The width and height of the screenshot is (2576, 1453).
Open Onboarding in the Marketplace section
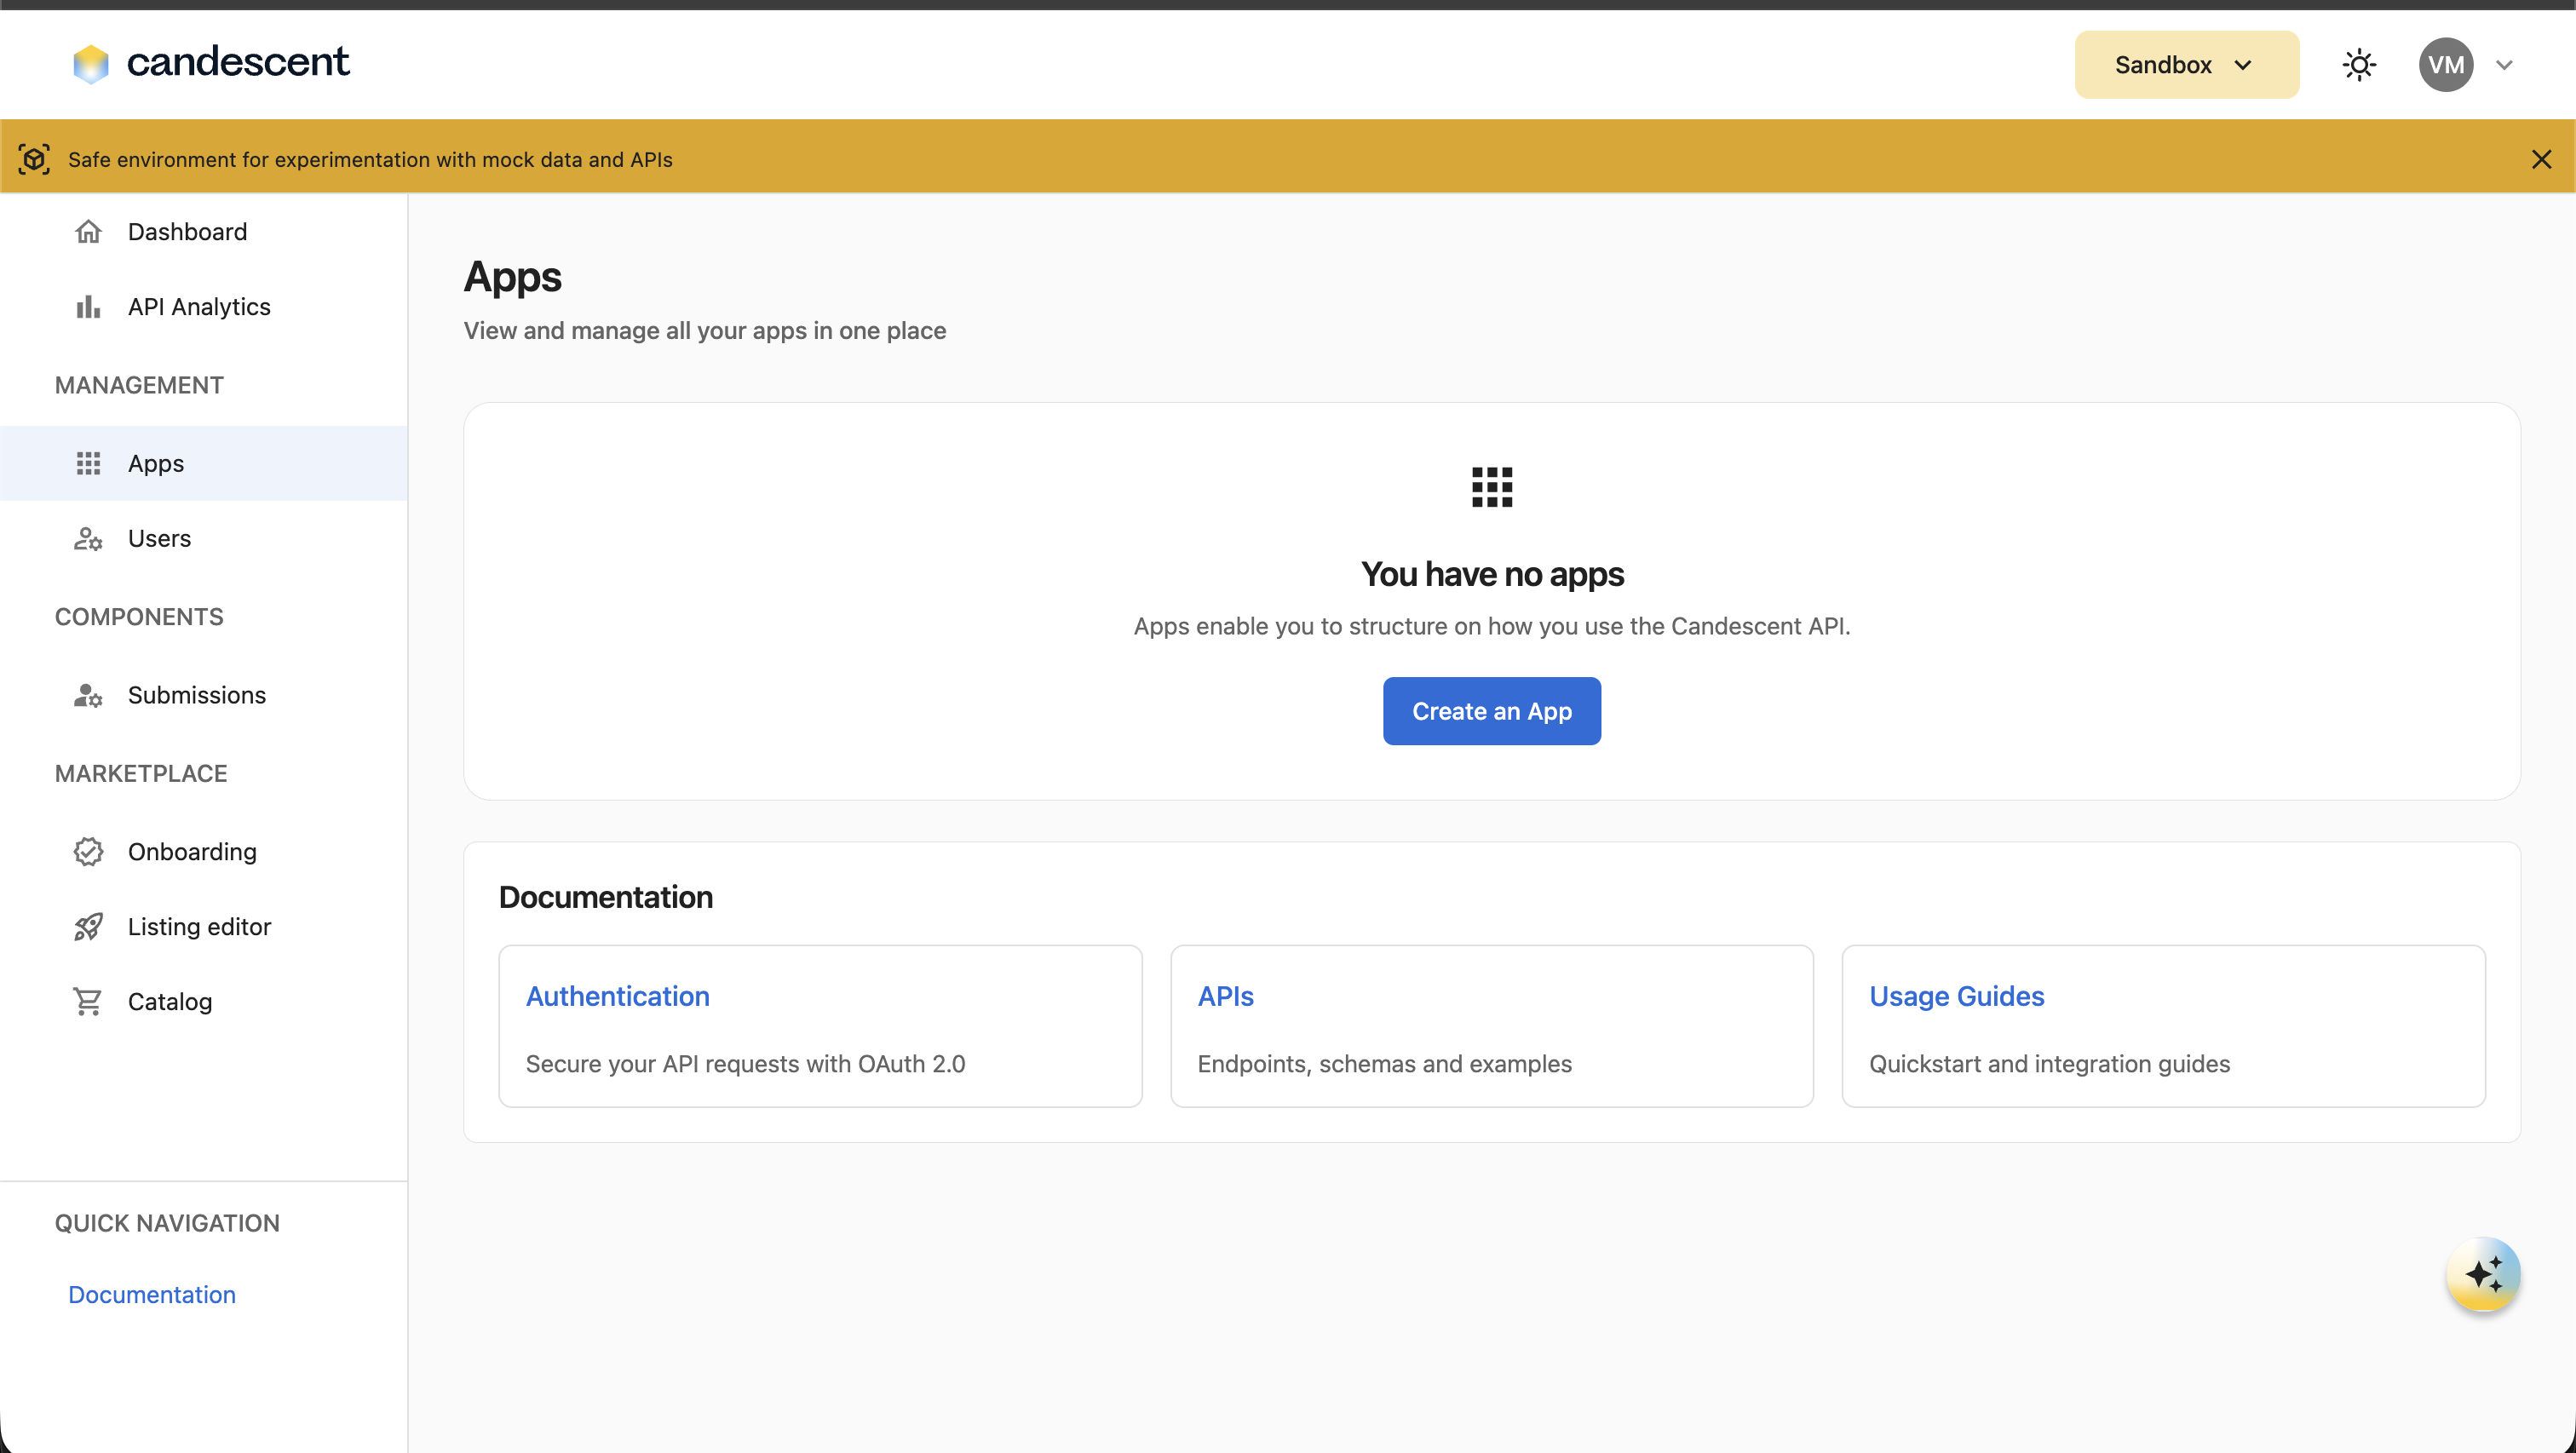[204, 851]
